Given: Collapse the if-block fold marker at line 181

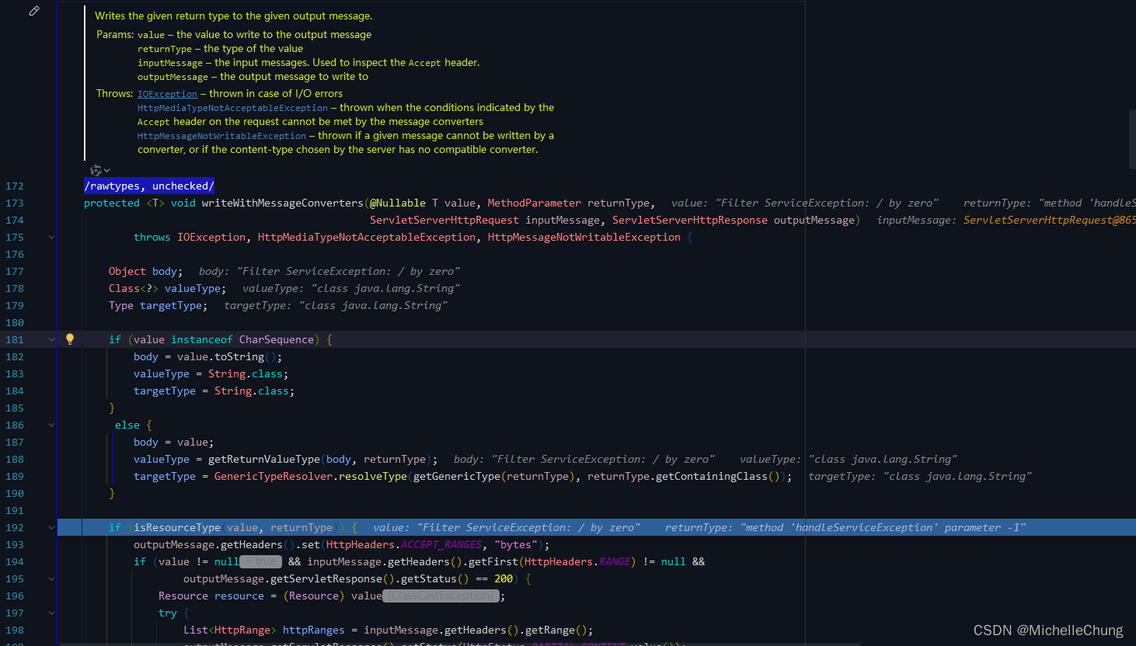Looking at the screenshot, I should click(x=52, y=339).
